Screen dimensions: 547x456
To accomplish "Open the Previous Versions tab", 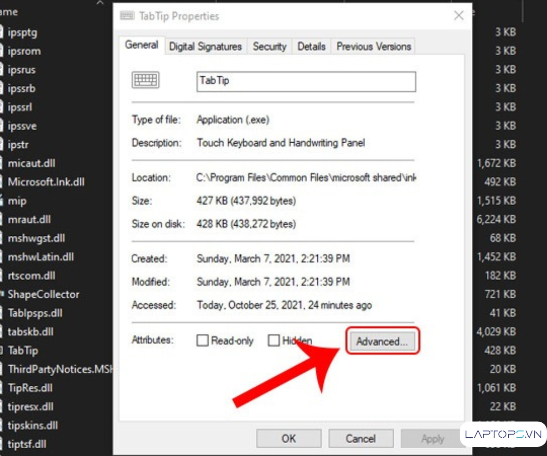I will (x=374, y=47).
